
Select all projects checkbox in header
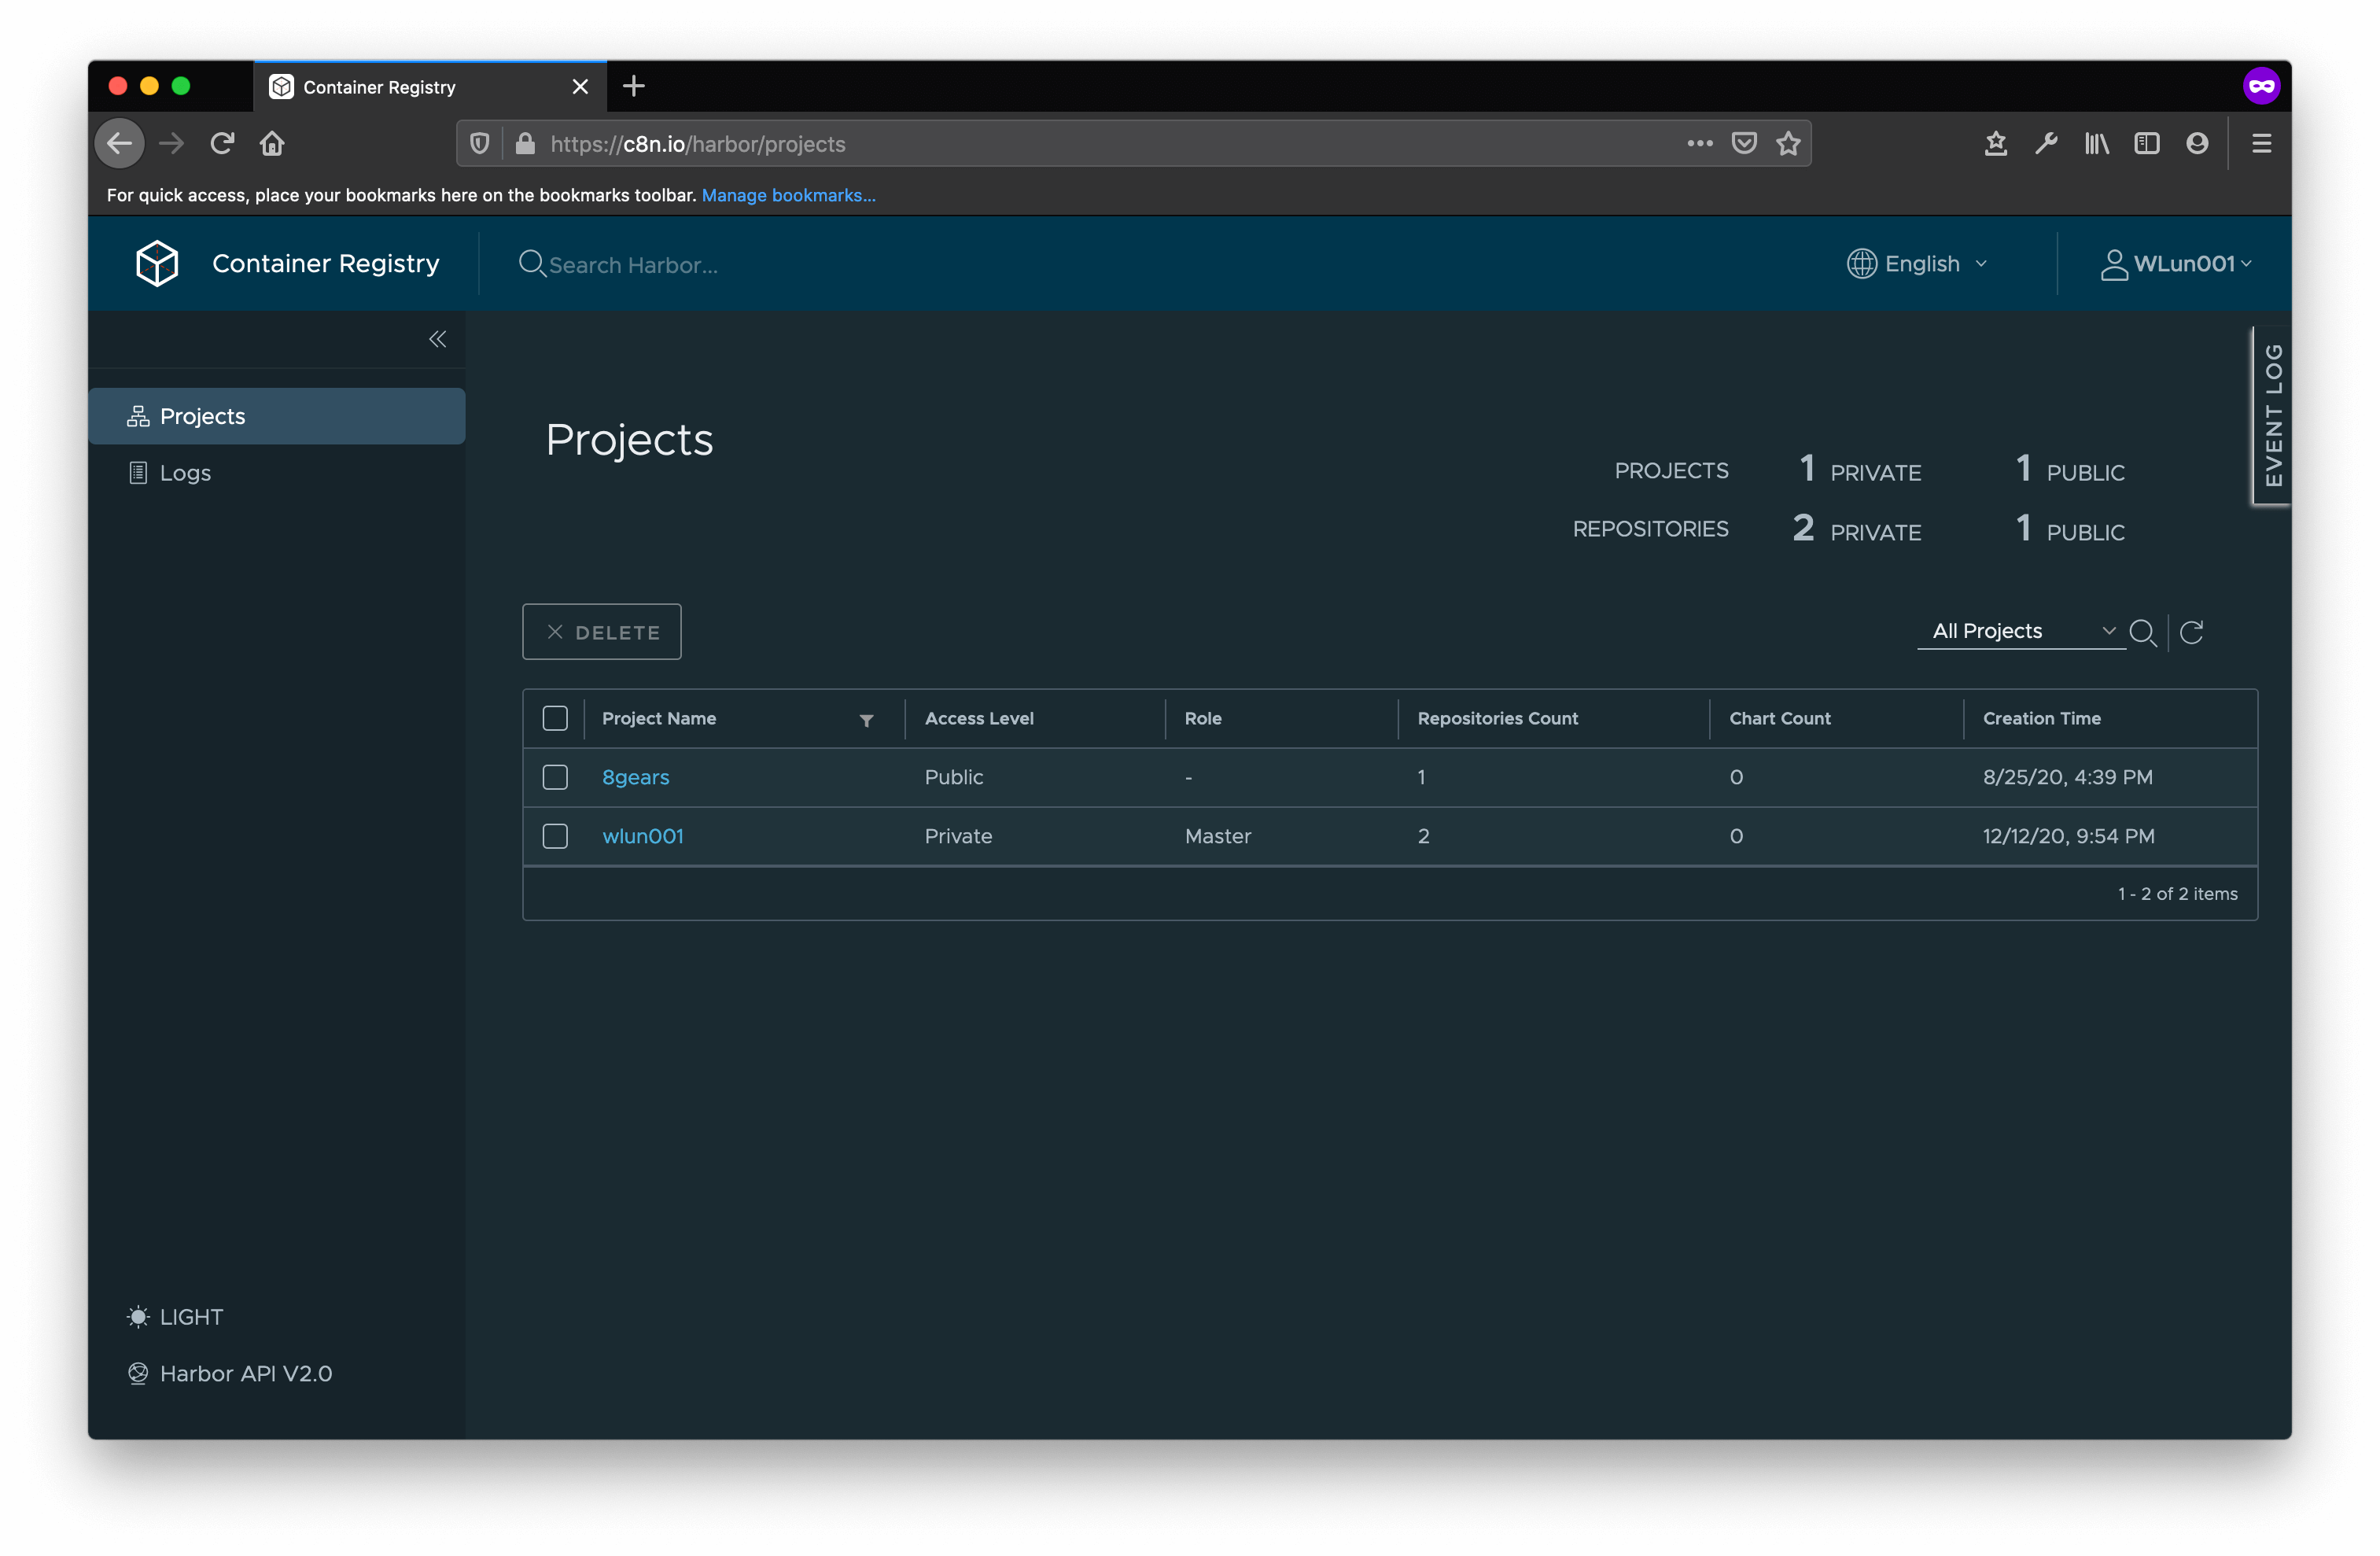(555, 718)
